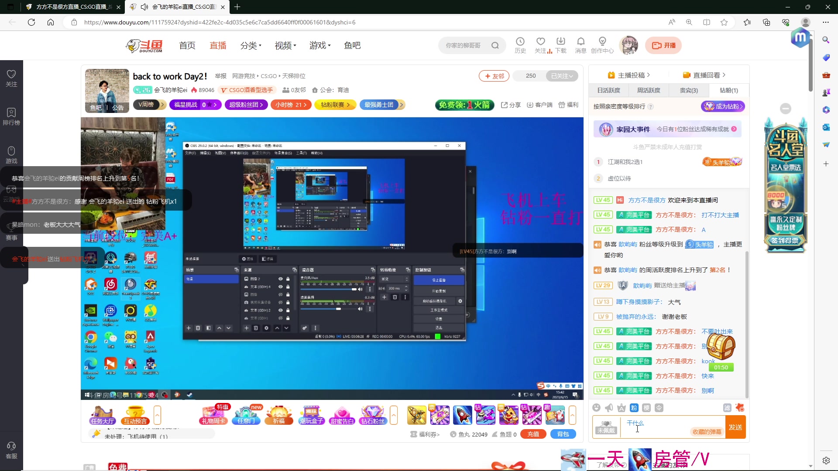The height and width of the screenshot is (471, 838).
Task: Open 收藏的弹幕 saved danmaku
Action: (707, 432)
